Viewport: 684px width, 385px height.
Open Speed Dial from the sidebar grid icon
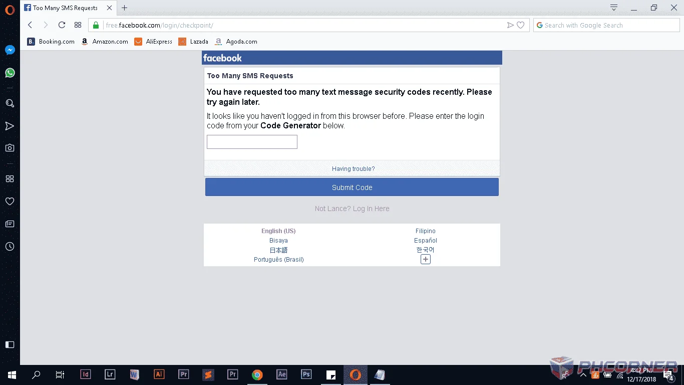(10, 179)
